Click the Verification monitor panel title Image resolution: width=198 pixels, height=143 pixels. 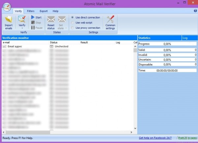coord(16,38)
